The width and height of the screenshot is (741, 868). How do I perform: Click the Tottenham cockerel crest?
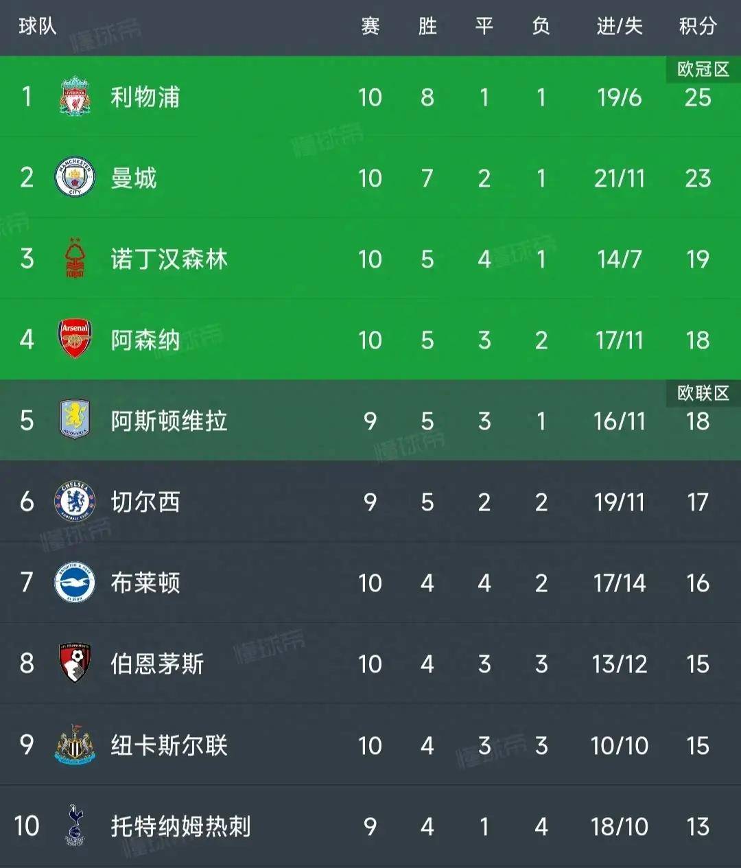(75, 825)
